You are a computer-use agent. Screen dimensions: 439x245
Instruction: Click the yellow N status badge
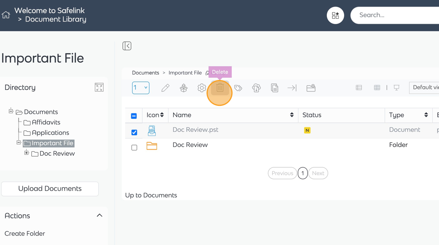point(307,130)
